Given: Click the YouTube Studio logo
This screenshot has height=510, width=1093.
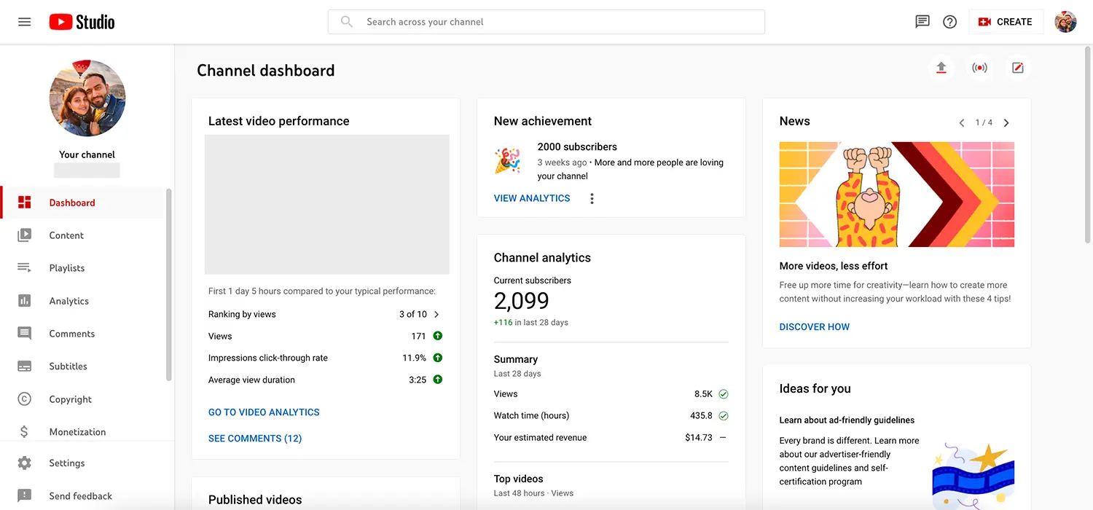Looking at the screenshot, I should tap(81, 21).
